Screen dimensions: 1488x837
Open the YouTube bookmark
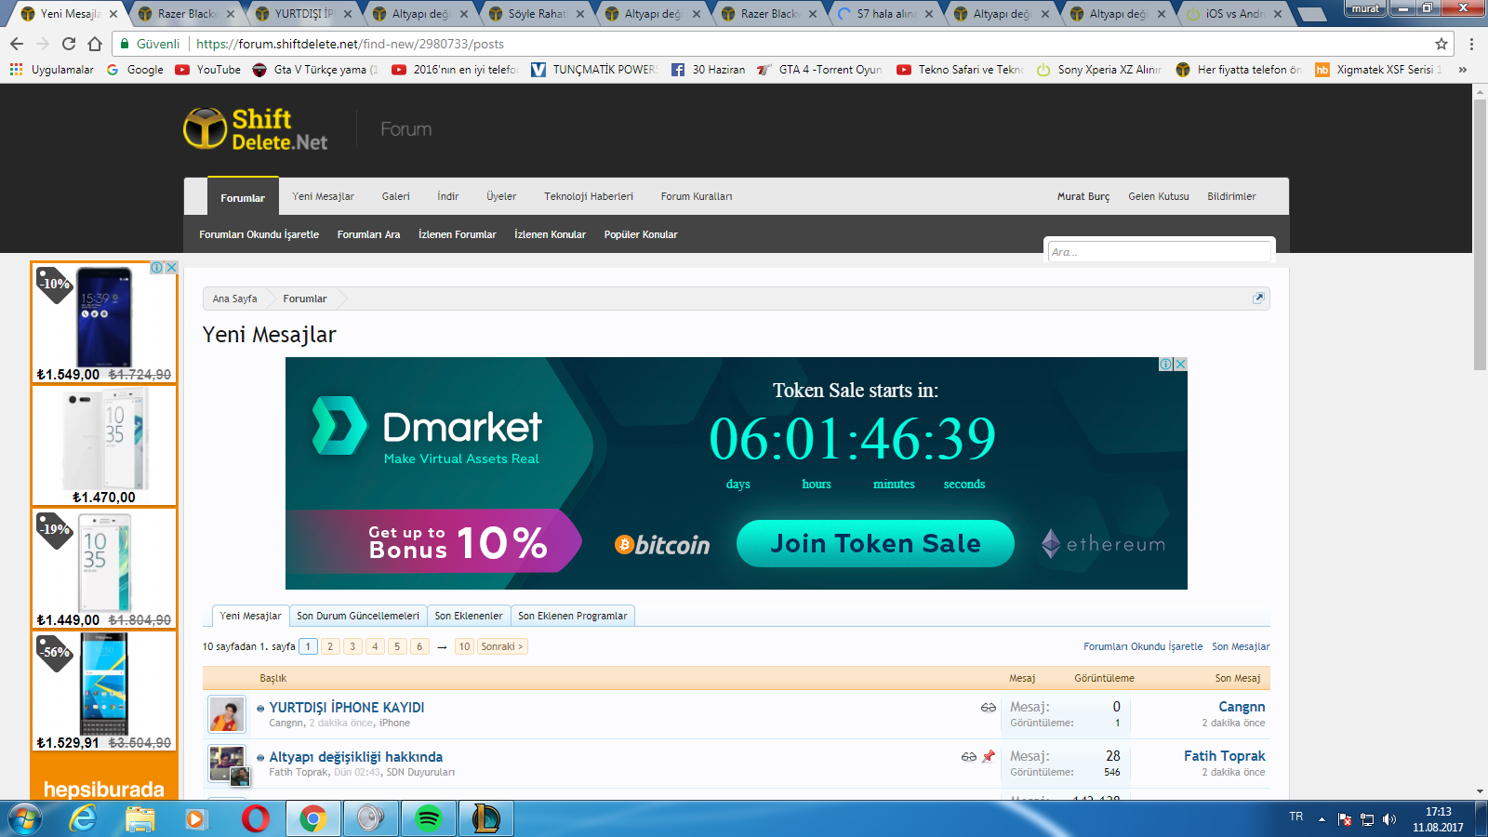pyautogui.click(x=207, y=70)
